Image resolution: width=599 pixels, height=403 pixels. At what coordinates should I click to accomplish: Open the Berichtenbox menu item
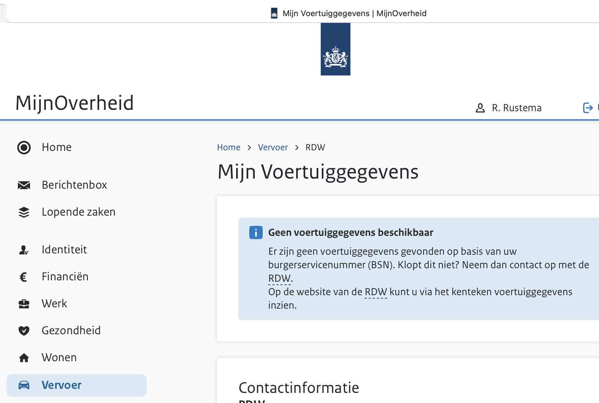pos(74,185)
